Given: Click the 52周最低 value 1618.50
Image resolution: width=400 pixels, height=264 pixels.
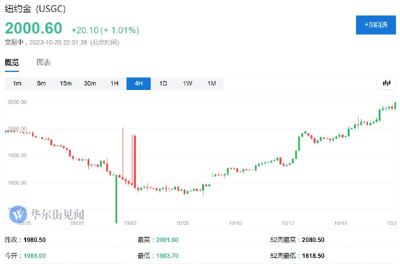Looking at the screenshot, I should (x=313, y=255).
